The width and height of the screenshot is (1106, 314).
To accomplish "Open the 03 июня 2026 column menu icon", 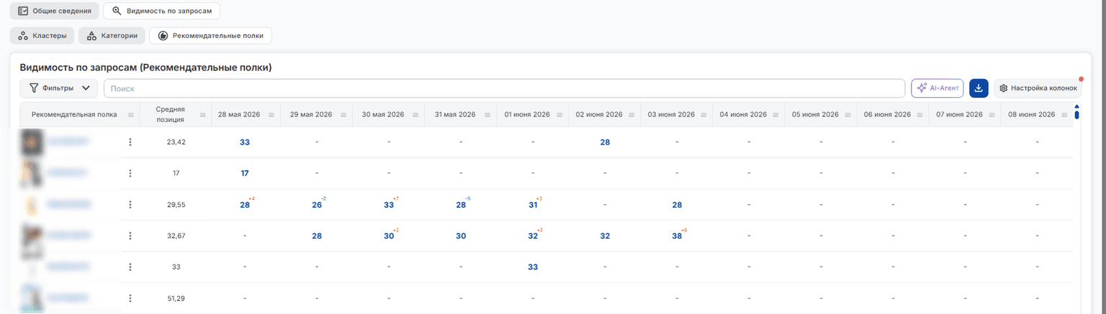I will pos(704,115).
